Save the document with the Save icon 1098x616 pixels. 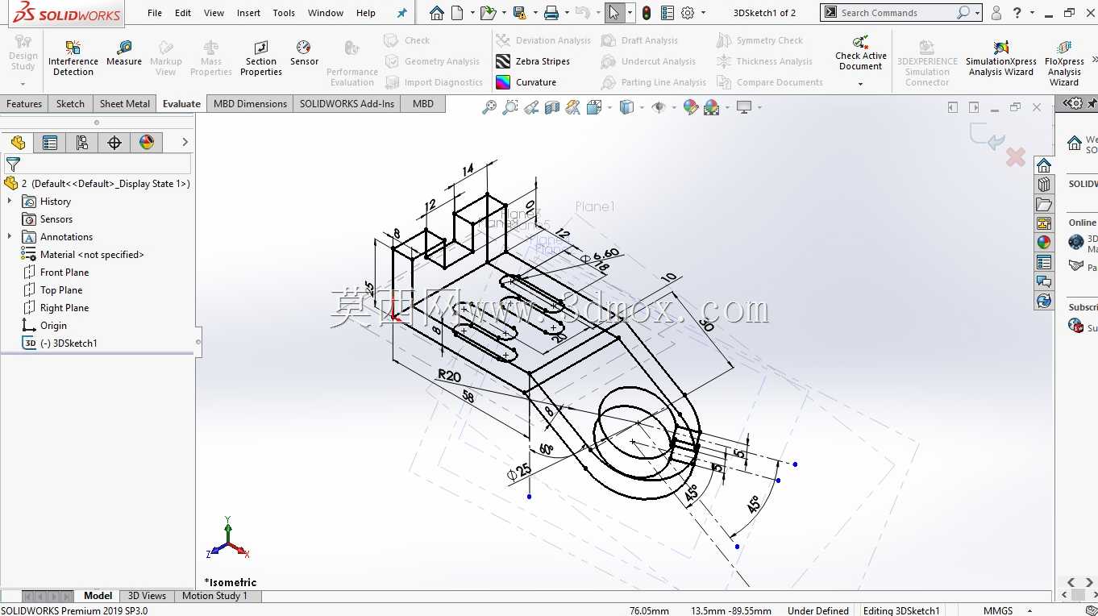point(519,13)
